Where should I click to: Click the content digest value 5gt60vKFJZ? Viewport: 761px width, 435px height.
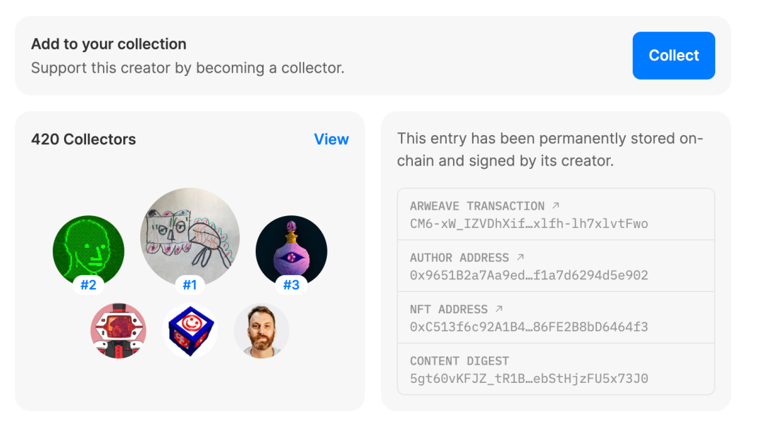pos(528,378)
